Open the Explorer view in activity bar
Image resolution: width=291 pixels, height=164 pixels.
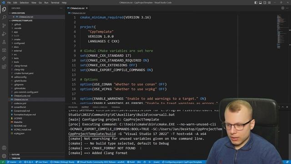pos(4,9)
